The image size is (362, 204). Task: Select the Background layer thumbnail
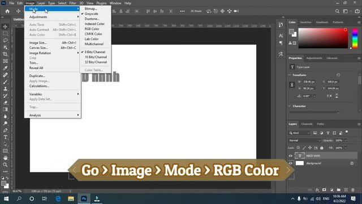[300, 163]
